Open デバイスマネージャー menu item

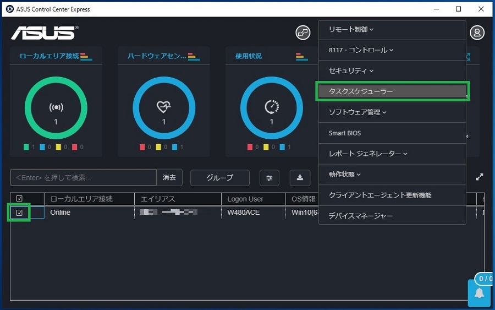point(361,216)
